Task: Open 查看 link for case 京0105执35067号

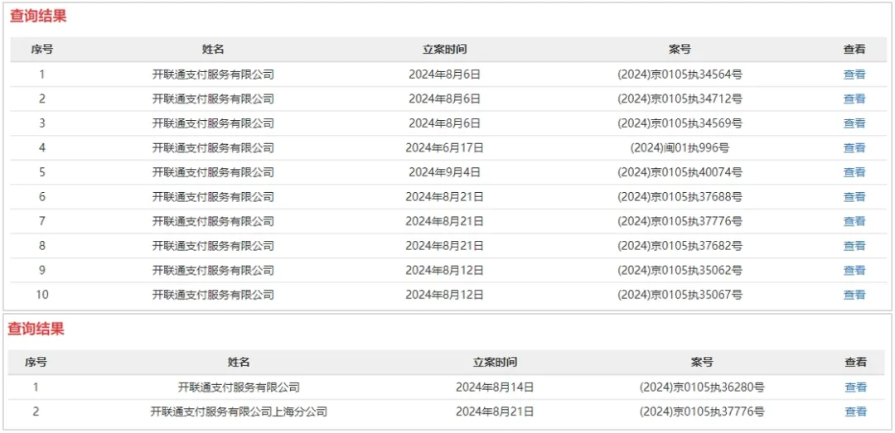Action: point(854,295)
